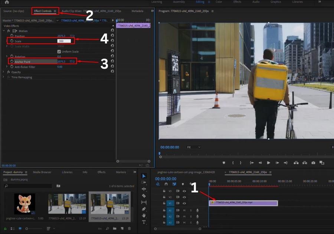This screenshot has height=234, width=334.
Task: Expand the Opacity effect properties
Action: coord(4,72)
